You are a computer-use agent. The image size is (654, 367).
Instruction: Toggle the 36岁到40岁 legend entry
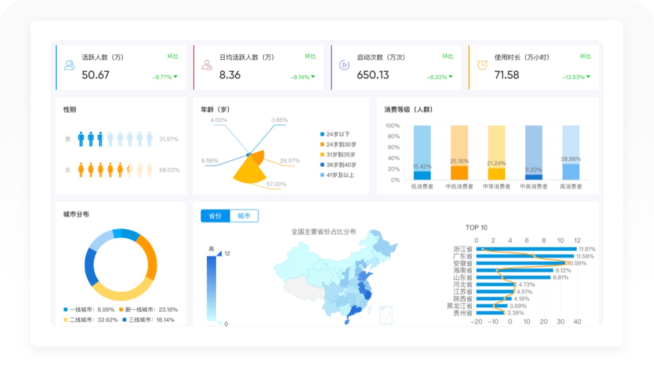(x=338, y=165)
